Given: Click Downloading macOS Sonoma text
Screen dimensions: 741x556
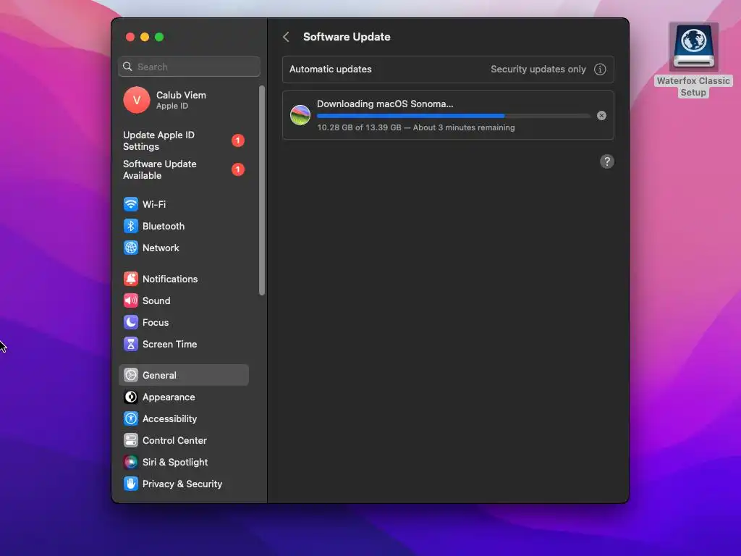Looking at the screenshot, I should [x=385, y=104].
